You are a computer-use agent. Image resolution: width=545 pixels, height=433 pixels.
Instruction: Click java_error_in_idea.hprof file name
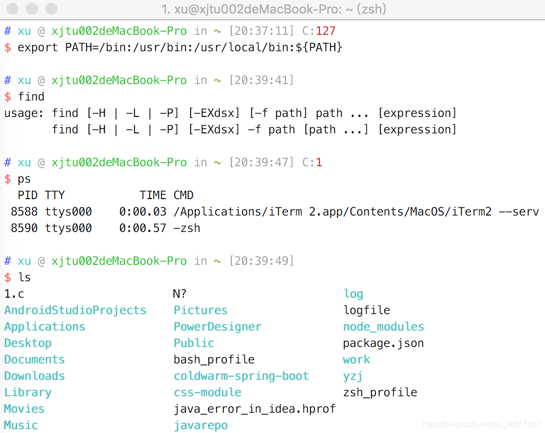pos(255,409)
